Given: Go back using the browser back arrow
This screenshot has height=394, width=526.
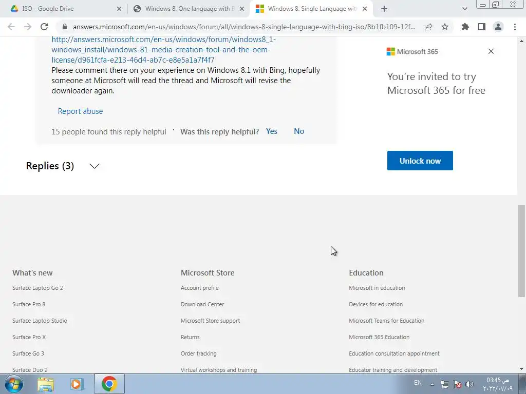Looking at the screenshot, I should click(11, 27).
